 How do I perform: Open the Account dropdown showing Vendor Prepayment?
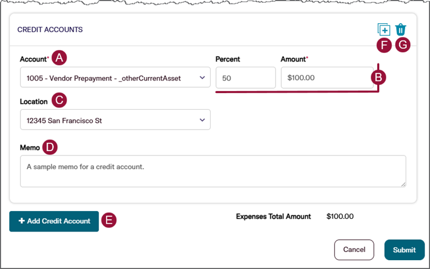click(x=115, y=78)
